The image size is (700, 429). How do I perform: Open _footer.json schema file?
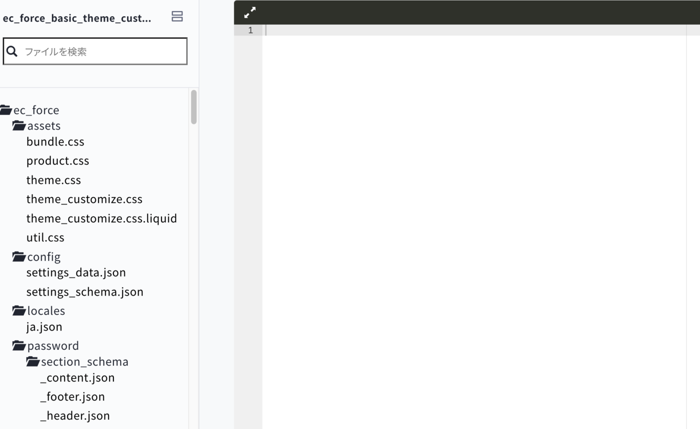tap(72, 397)
